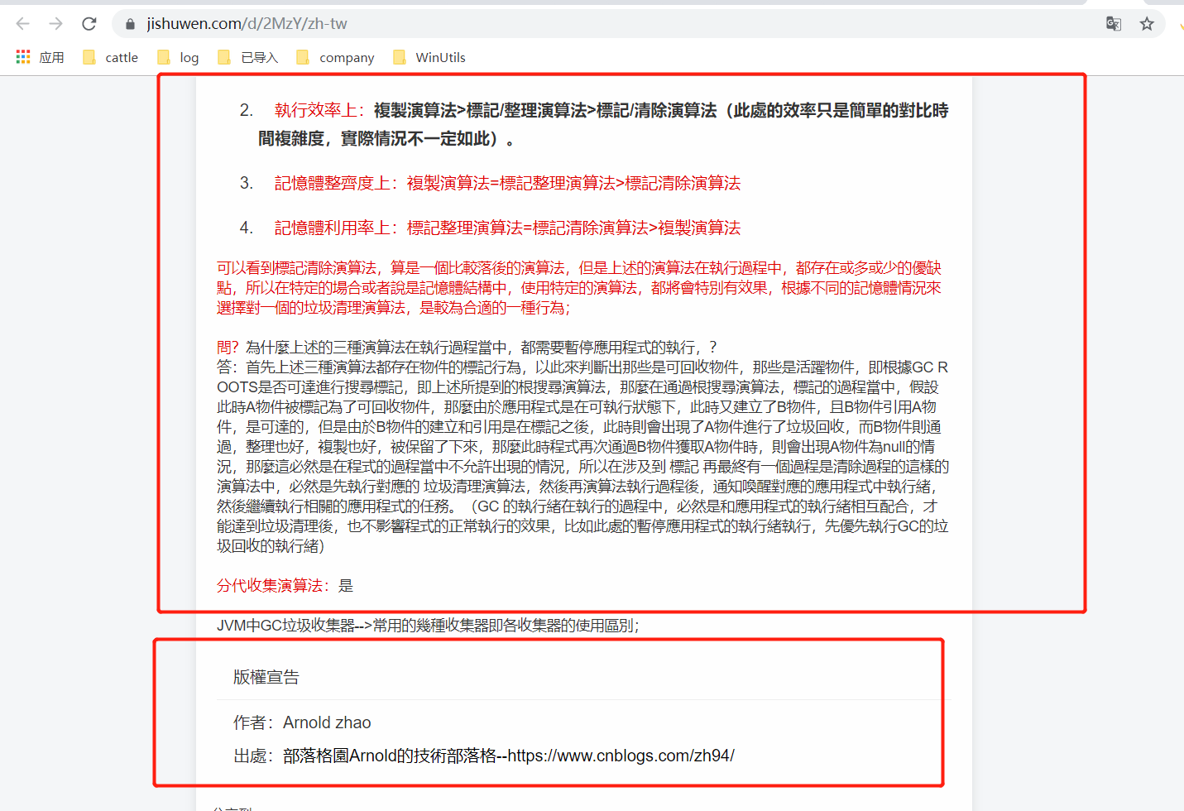The height and width of the screenshot is (811, 1184).
Task: Expand the 已导入 bookmark folder
Action: (248, 57)
